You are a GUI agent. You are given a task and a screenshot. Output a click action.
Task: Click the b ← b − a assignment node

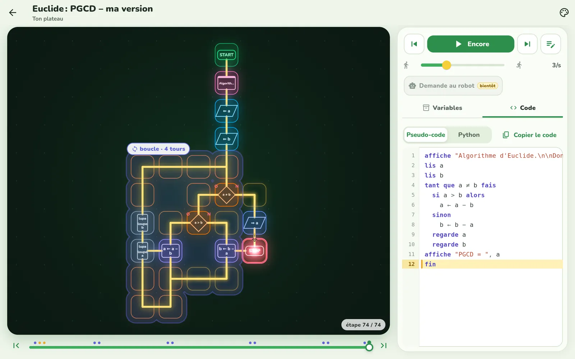pos(226,251)
